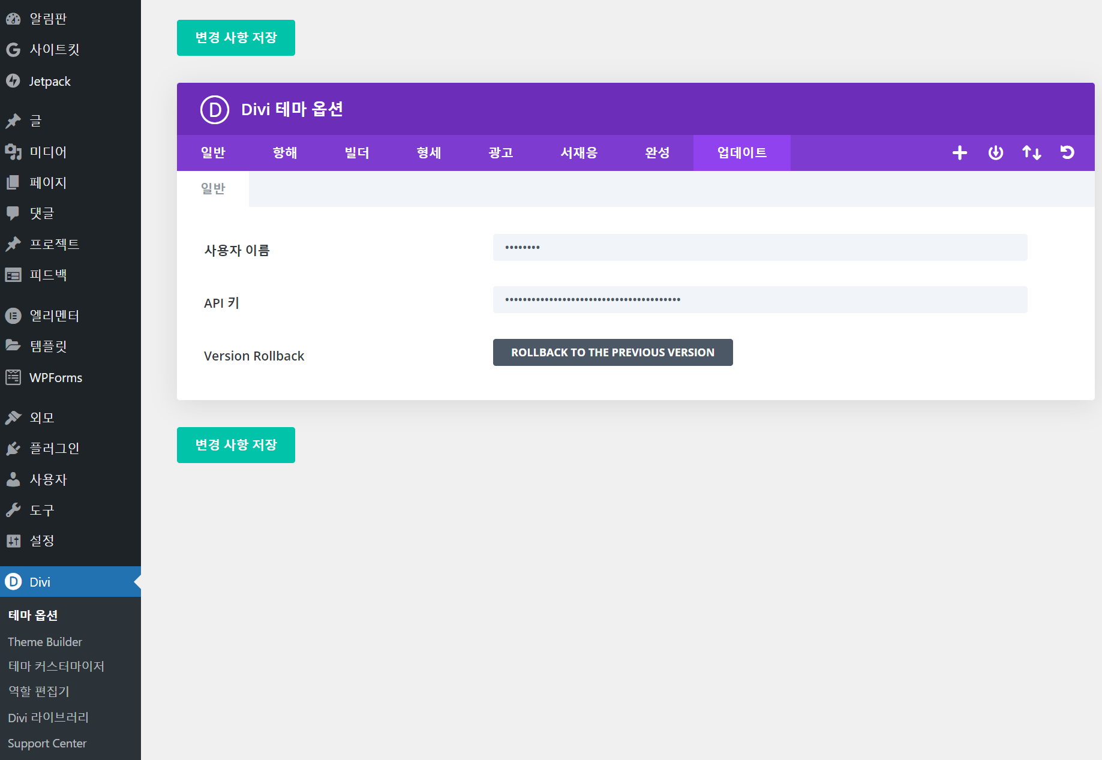This screenshot has height=760, width=1102.
Task: Click the API 키 label
Action: coord(222,303)
